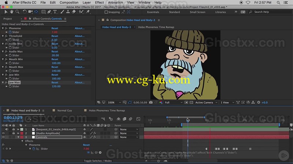Toggle lock on Audio Amplitude layer

coord(14,133)
